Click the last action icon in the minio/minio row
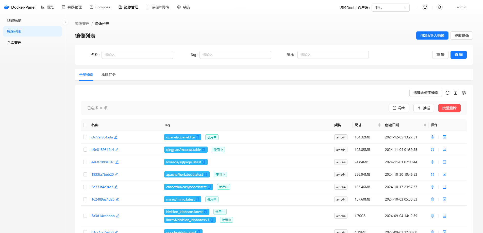Screen dimensions: 483x233 pyautogui.click(x=444, y=199)
